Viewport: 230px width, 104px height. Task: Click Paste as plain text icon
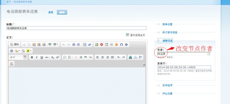click(x=39, y=44)
